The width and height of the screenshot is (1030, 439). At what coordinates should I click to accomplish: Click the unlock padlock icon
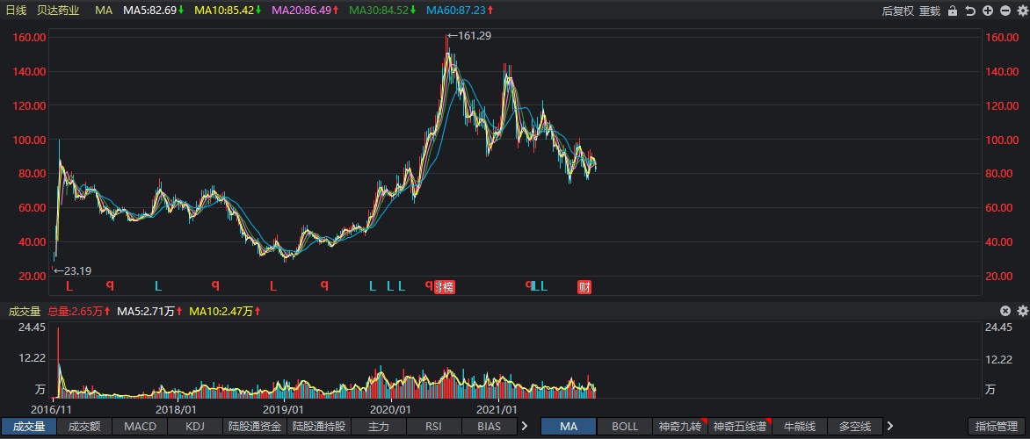click(954, 11)
